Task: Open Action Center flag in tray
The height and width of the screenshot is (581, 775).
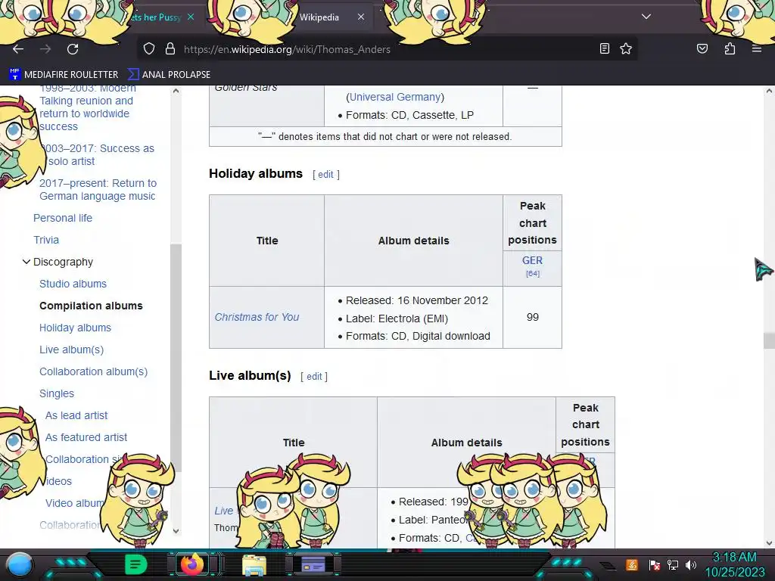Action: (x=655, y=564)
